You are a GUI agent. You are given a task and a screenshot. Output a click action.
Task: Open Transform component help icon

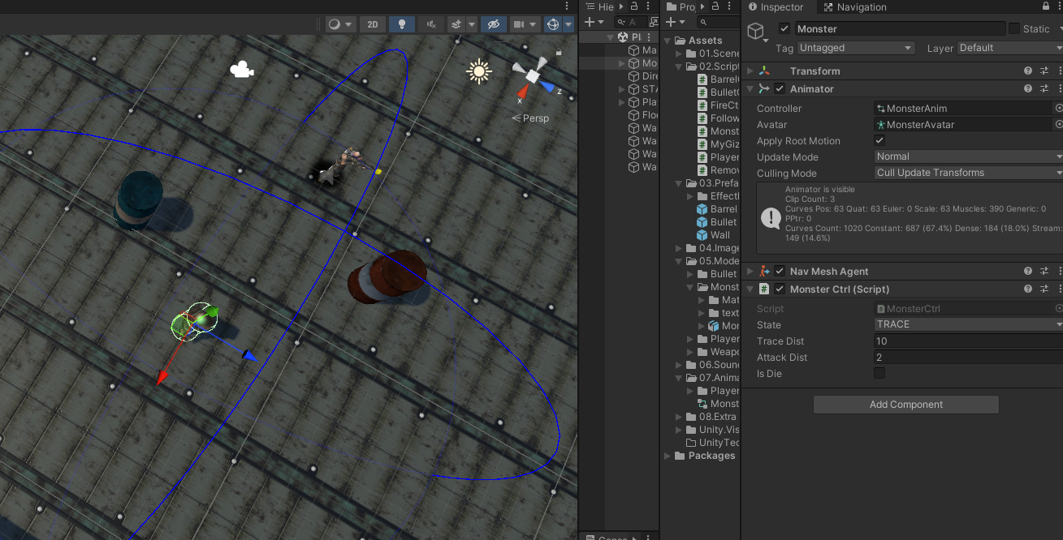[x=1028, y=71]
